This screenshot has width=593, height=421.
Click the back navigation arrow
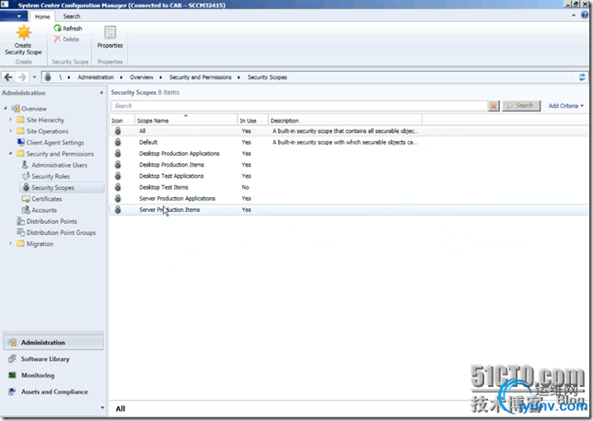8,77
